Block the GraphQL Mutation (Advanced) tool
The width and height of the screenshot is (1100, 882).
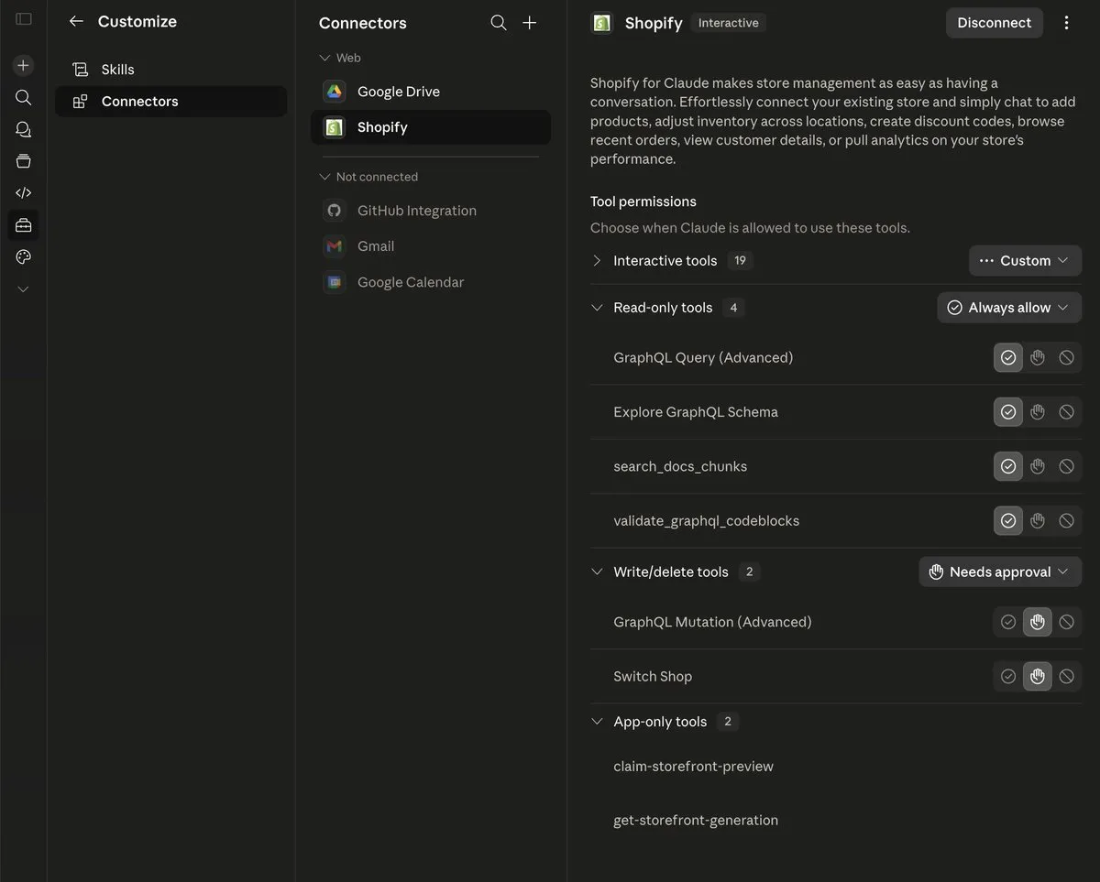pos(1066,622)
